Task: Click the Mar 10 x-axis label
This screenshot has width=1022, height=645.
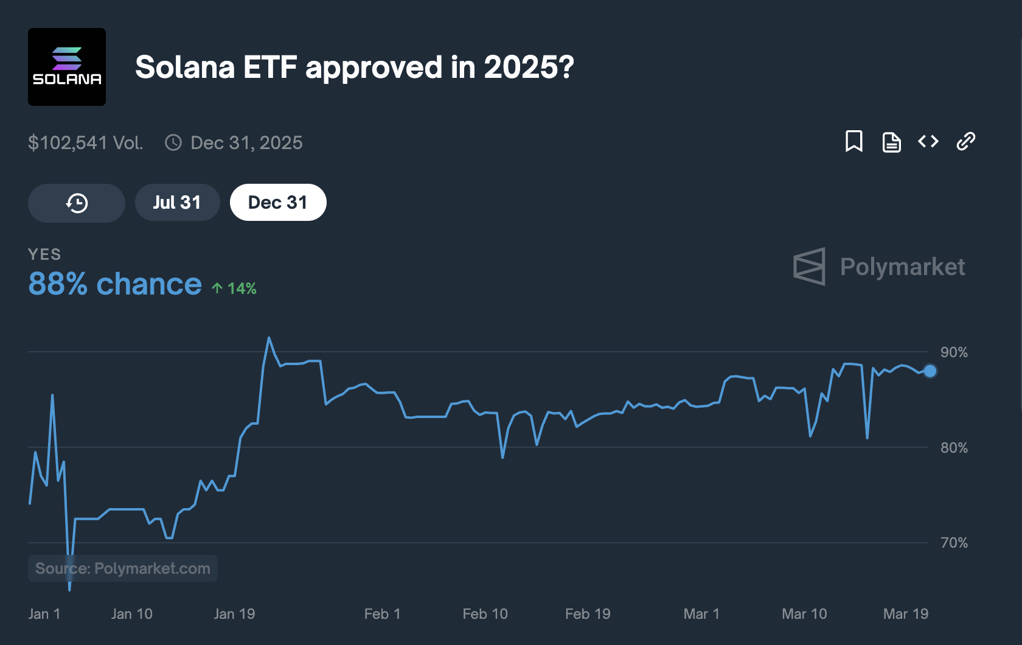Action: point(804,614)
